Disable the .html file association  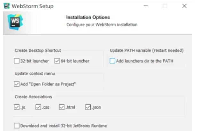tap(62, 107)
